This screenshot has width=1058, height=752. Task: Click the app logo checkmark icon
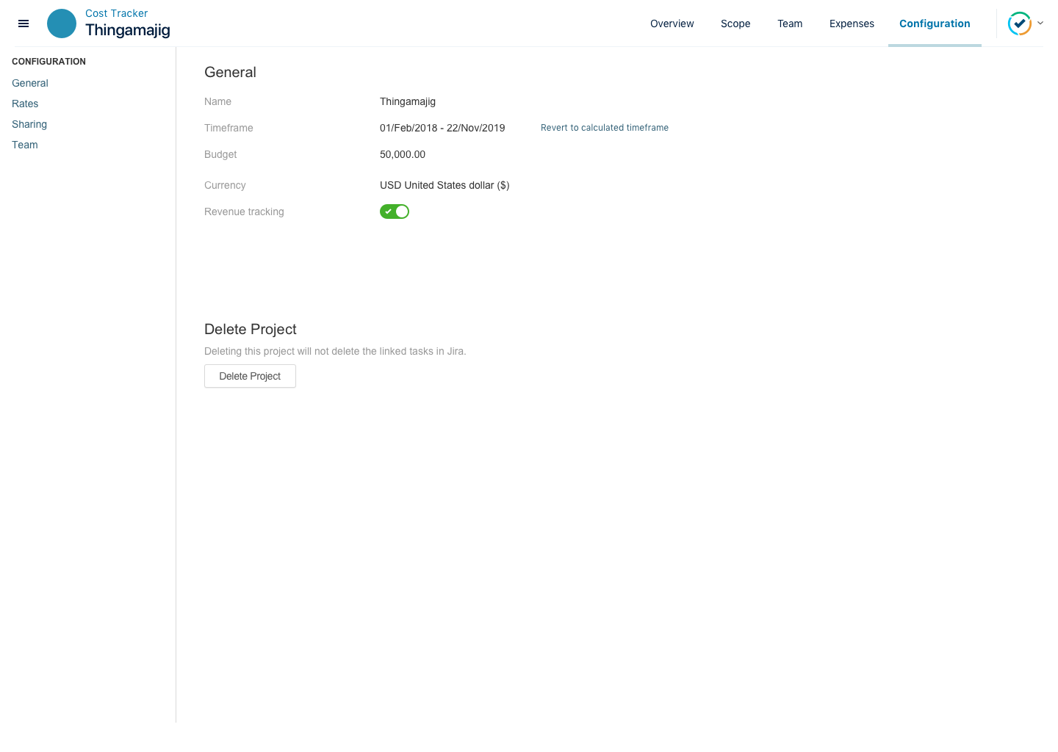coord(1019,23)
